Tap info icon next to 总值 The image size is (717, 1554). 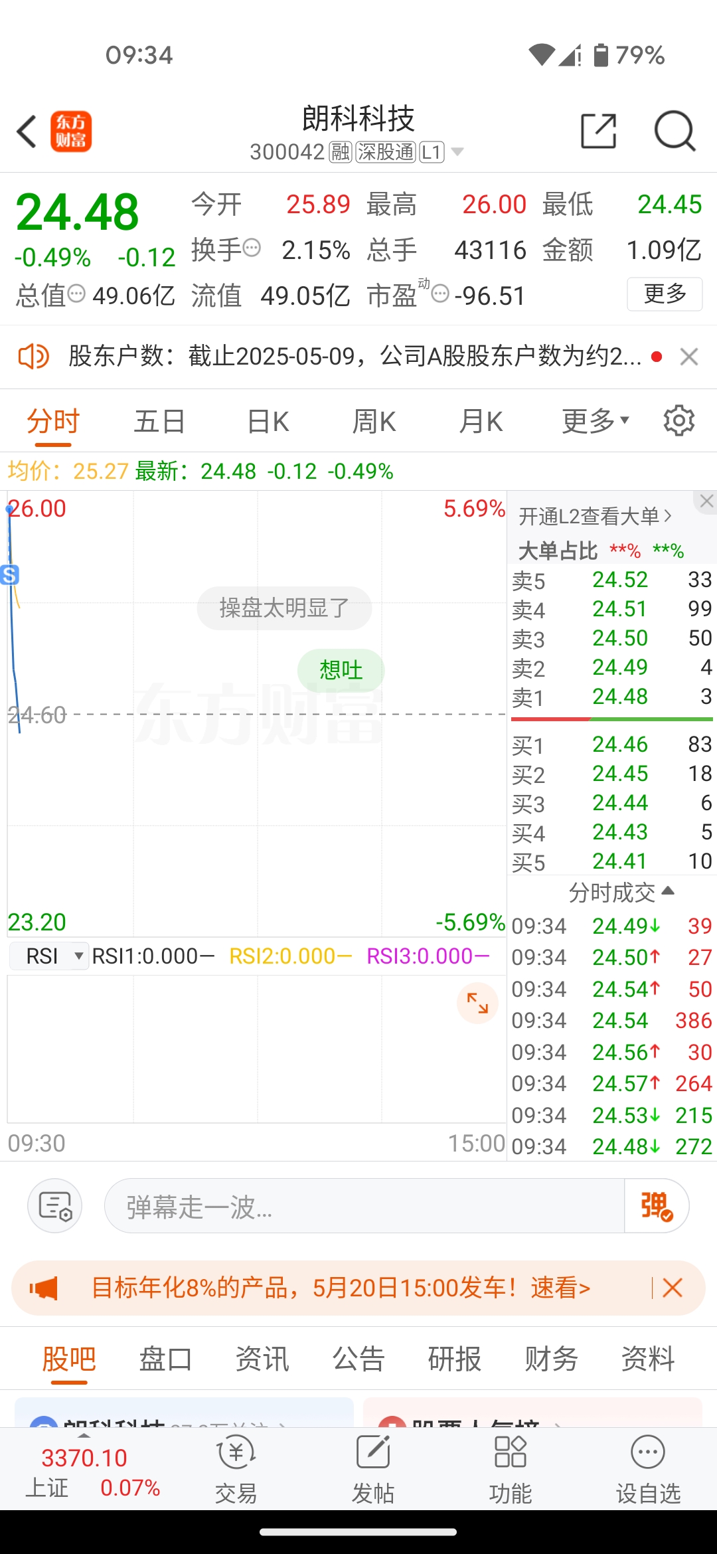click(x=76, y=294)
